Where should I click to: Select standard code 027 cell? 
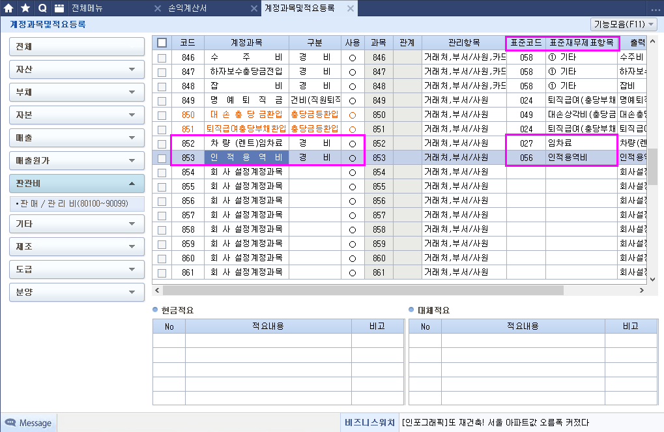[527, 143]
